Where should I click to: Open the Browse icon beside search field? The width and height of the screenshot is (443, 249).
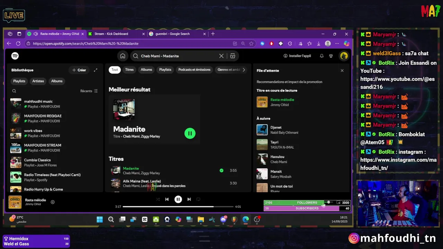[233, 56]
